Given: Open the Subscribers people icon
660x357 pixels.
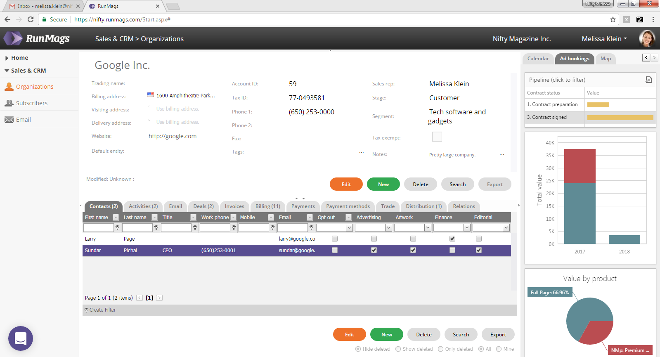Looking at the screenshot, I should (x=9, y=103).
